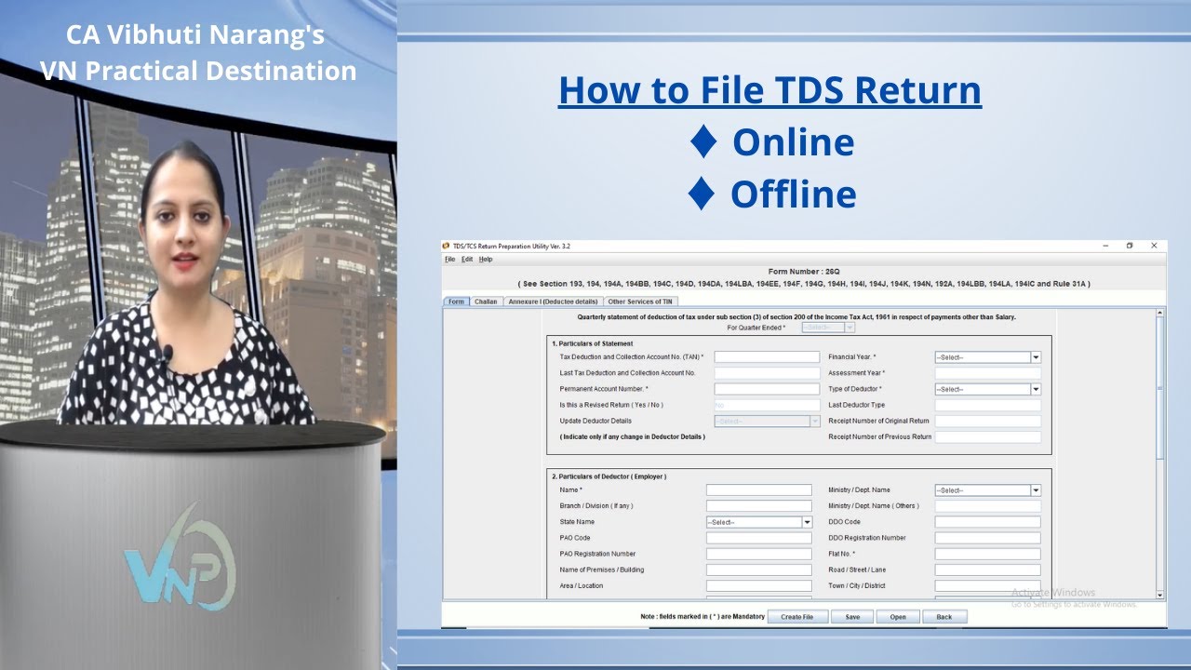The image size is (1191, 670).
Task: Click the '1. Particulars of Statement' heading
Action: coord(593,343)
